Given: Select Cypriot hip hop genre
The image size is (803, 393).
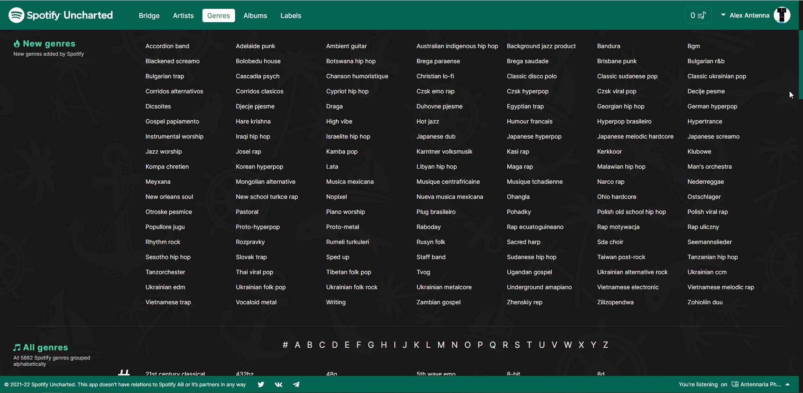Looking at the screenshot, I should click(x=347, y=91).
